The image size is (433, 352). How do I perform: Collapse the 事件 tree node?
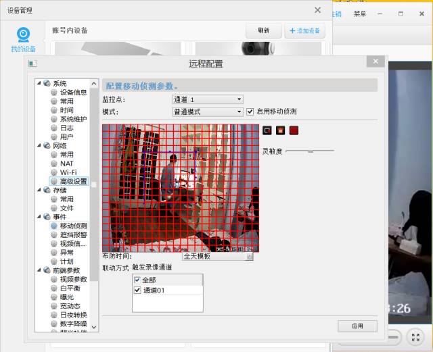click(39, 217)
